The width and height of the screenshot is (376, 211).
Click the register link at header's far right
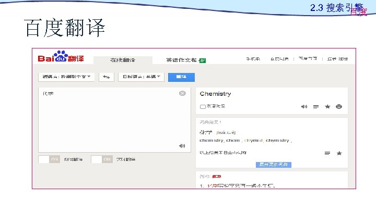click(x=343, y=58)
